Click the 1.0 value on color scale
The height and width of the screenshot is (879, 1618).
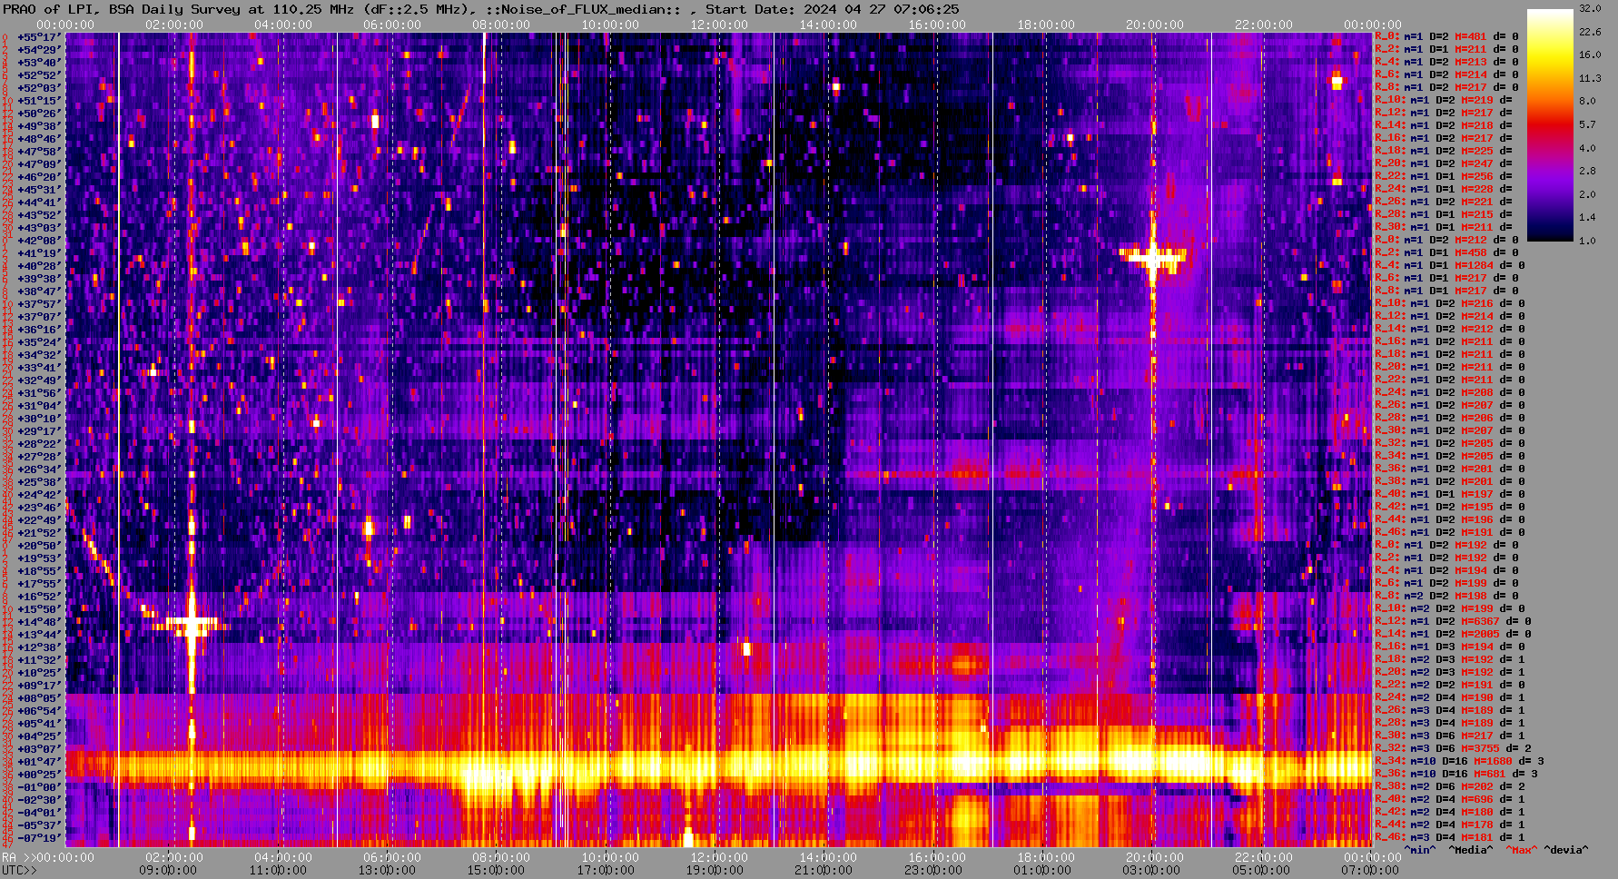point(1586,241)
